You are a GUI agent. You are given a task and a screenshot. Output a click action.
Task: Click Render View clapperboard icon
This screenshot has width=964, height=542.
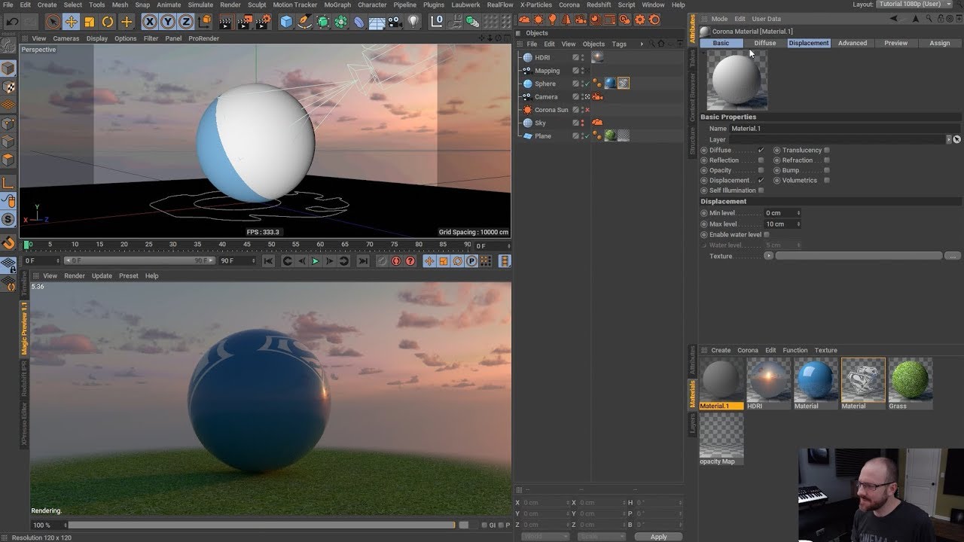pyautogui.click(x=227, y=22)
